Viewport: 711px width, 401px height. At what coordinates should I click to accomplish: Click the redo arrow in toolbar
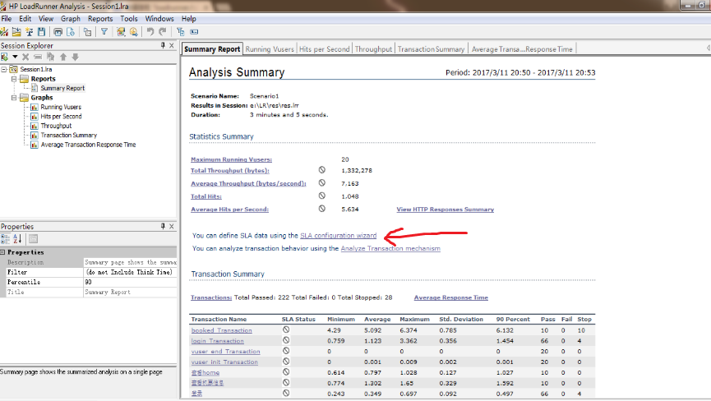[x=163, y=32]
